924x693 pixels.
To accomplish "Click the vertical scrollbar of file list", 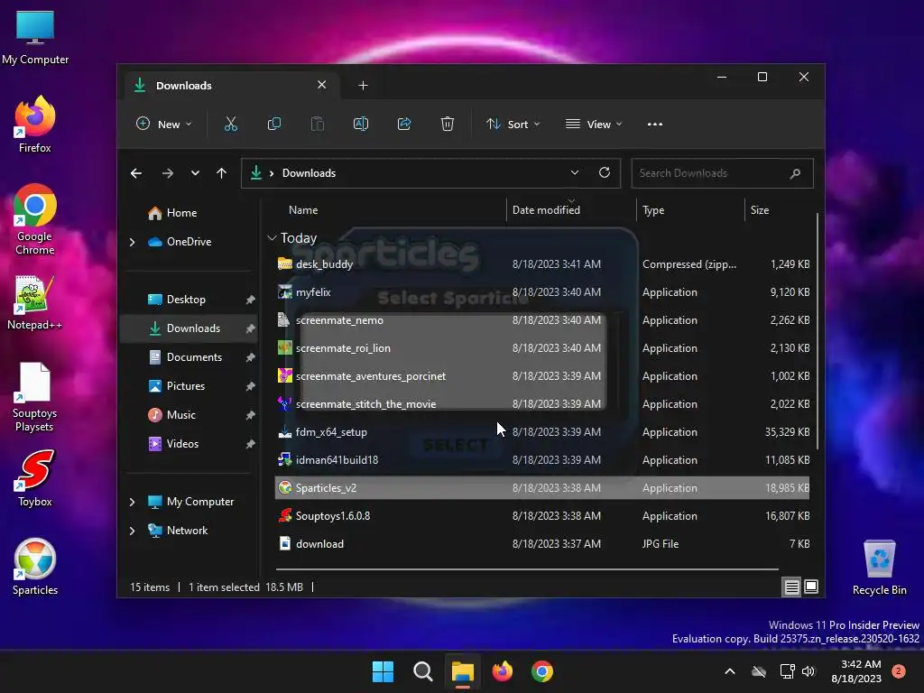I will [817, 330].
